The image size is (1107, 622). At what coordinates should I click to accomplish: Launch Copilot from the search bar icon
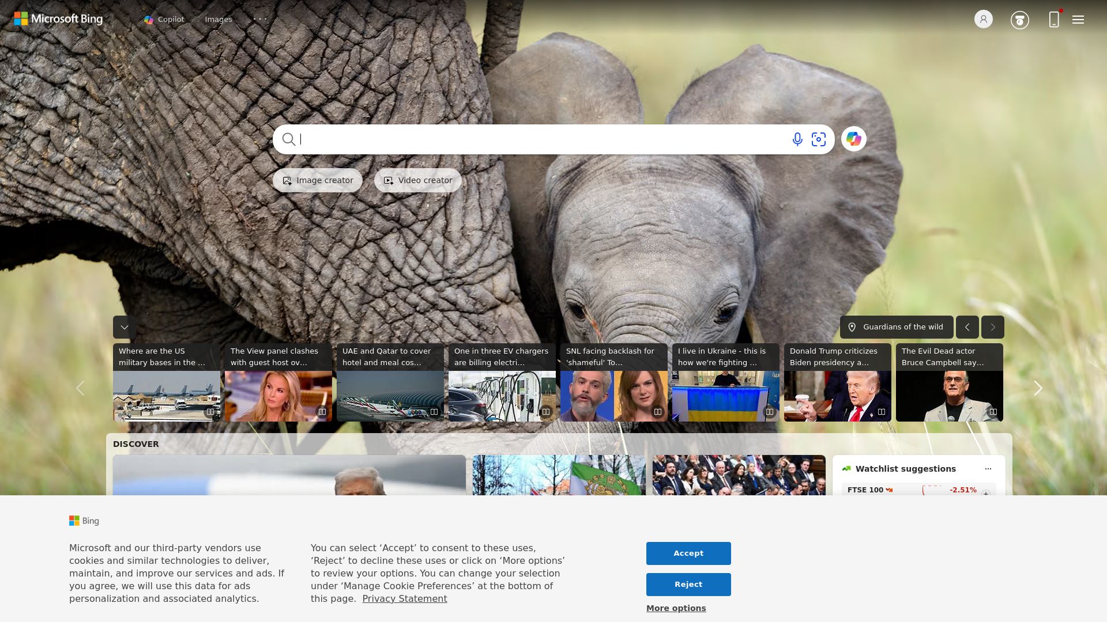(854, 139)
